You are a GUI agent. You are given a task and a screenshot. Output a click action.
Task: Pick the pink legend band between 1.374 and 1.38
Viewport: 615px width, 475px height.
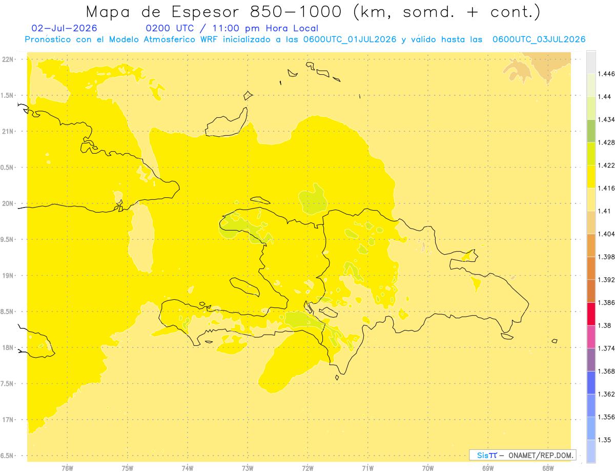pyautogui.click(x=591, y=337)
